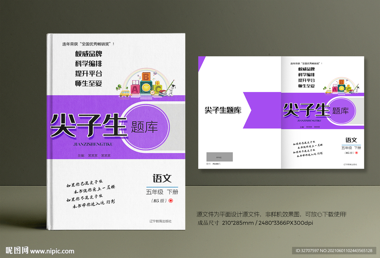Click the '主编: 某某某 某某某' line

[x=94, y=156]
